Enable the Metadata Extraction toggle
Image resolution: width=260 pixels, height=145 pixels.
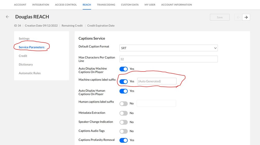click(x=124, y=113)
